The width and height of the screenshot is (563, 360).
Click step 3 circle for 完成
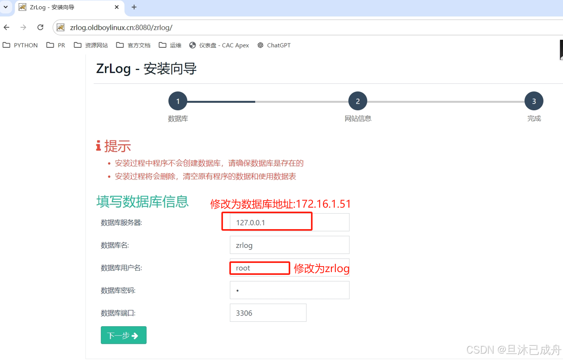[534, 101]
